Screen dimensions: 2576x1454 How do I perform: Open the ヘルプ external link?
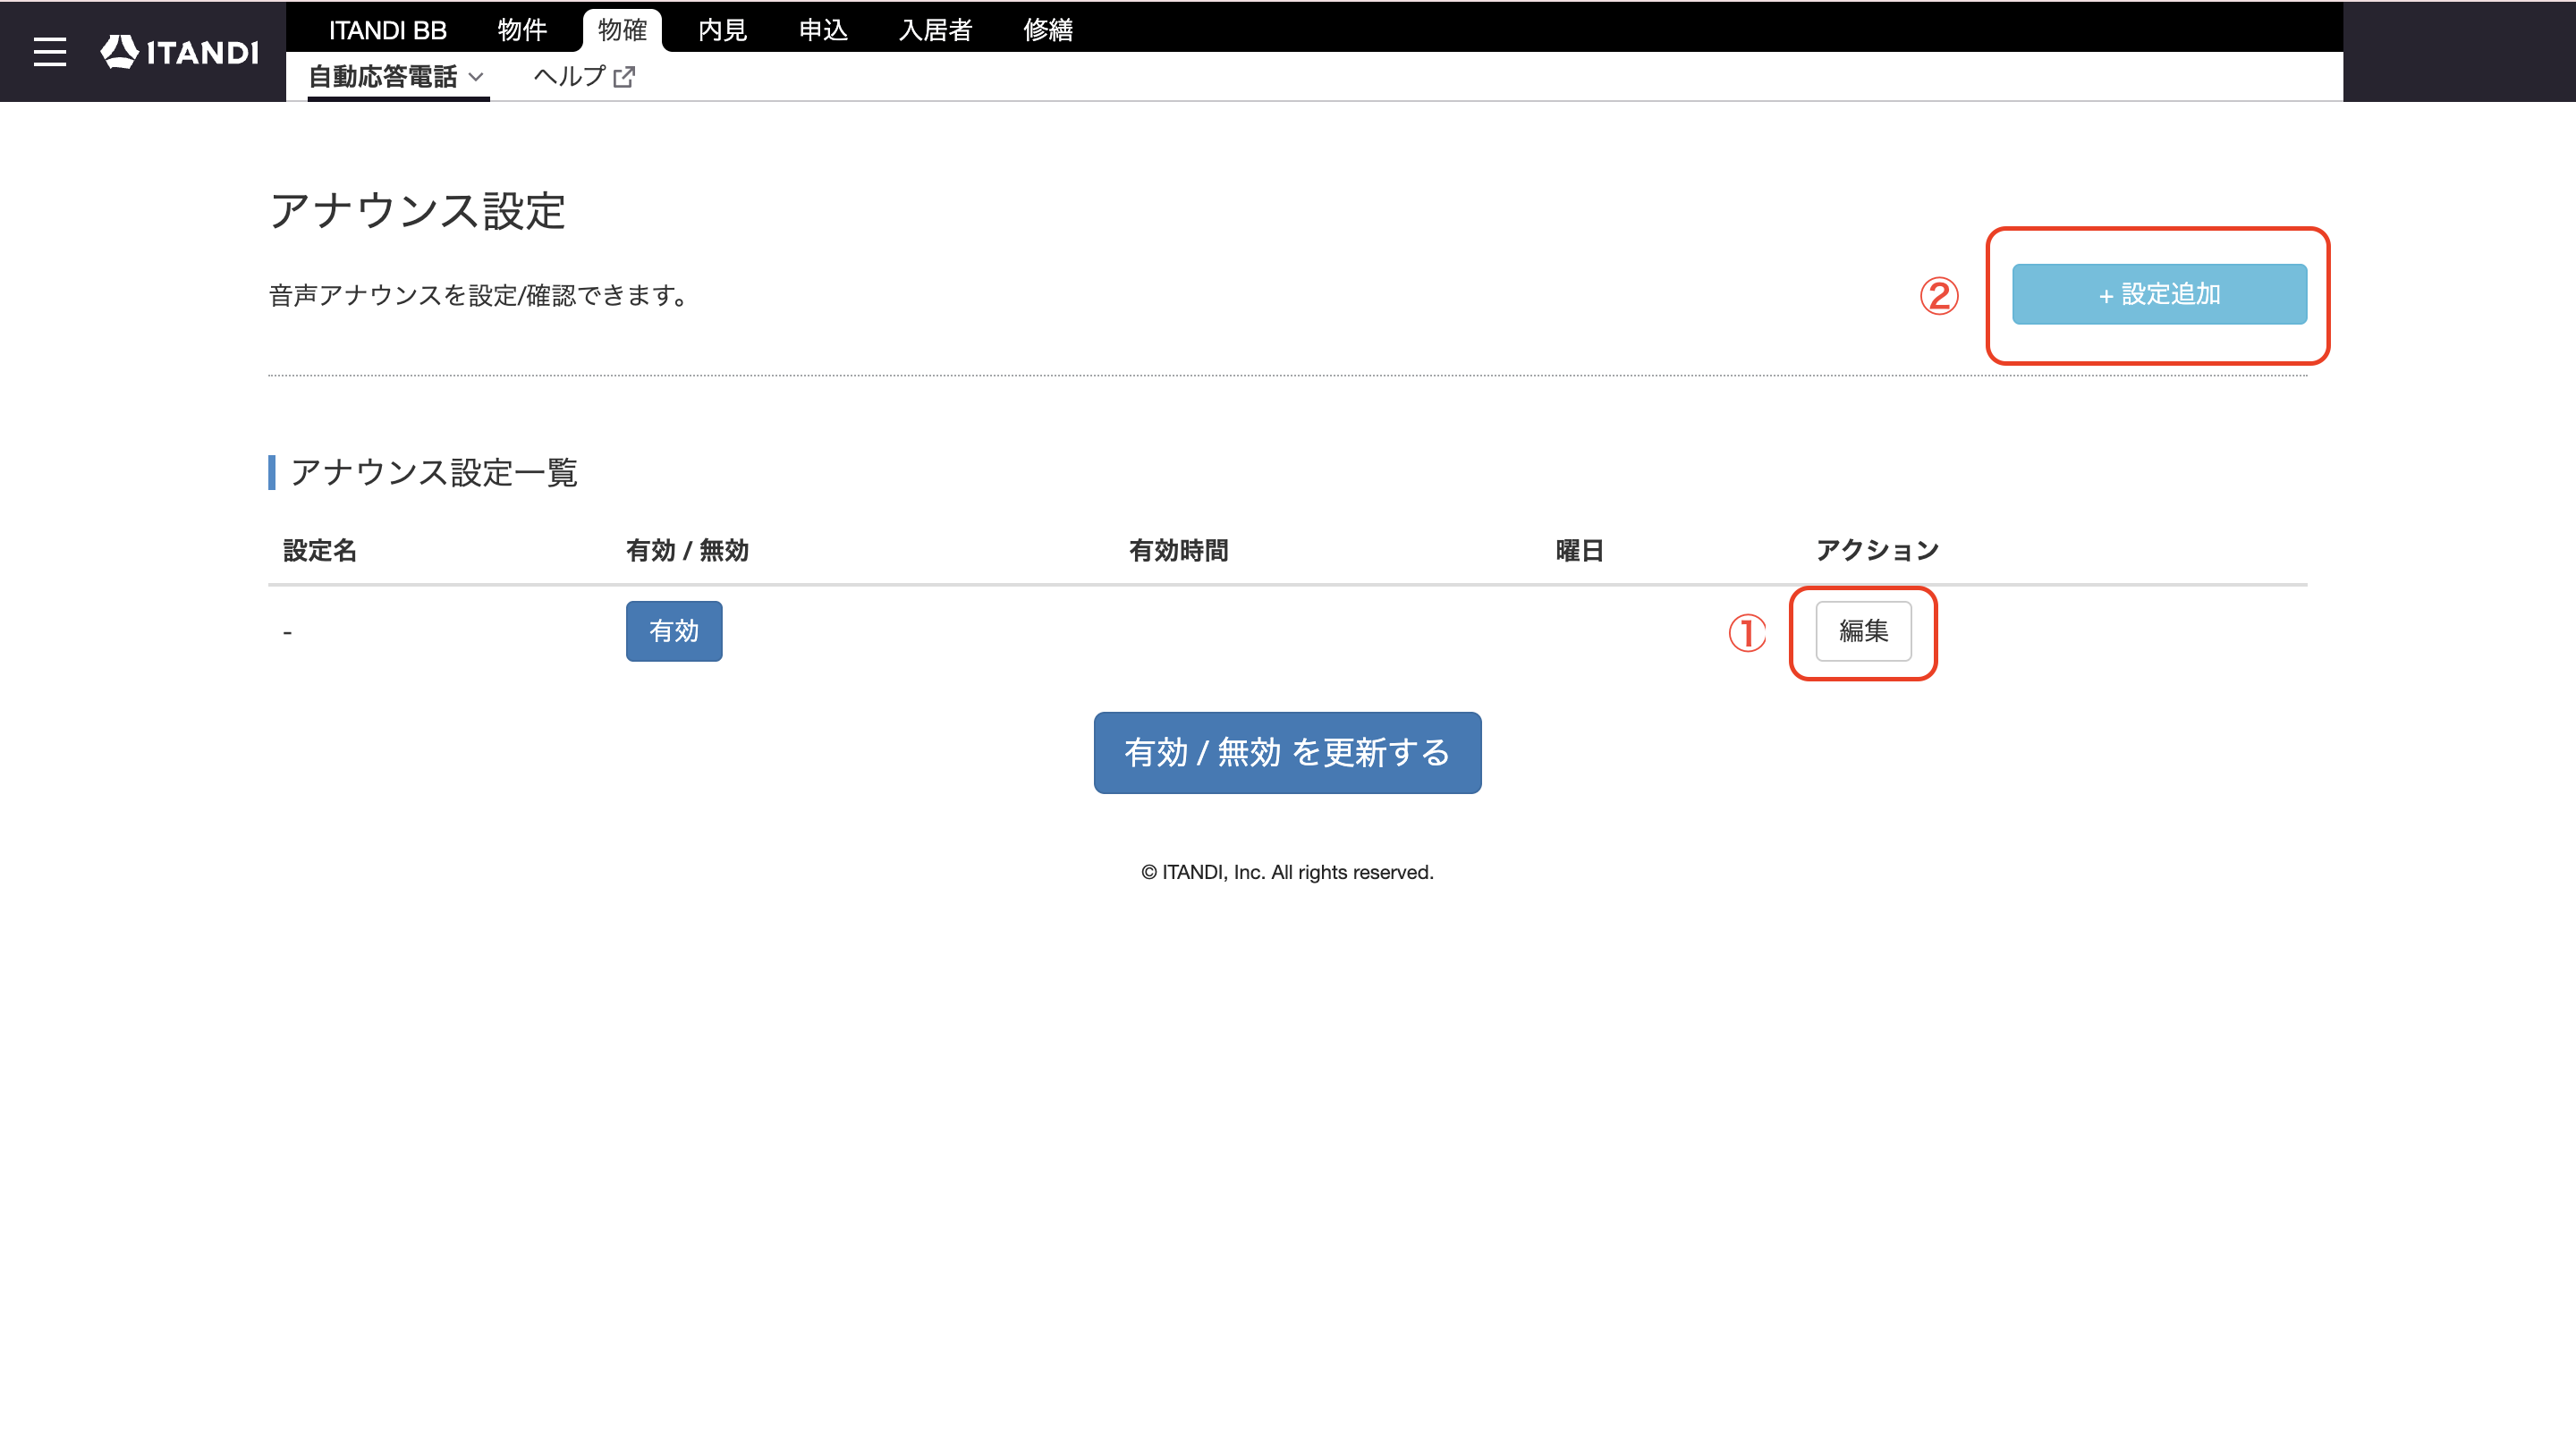point(584,77)
